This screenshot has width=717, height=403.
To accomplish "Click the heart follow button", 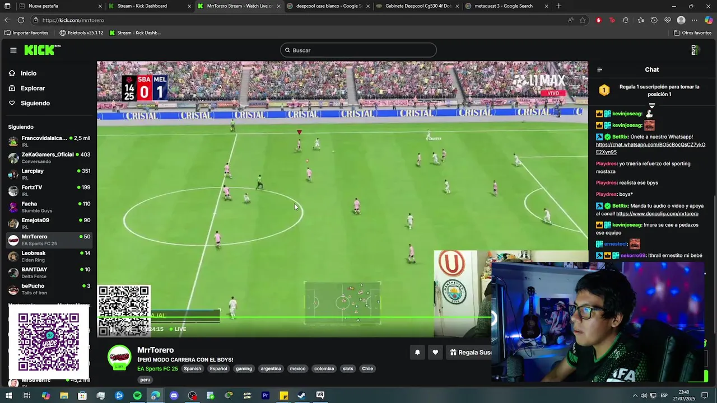I will (x=435, y=352).
